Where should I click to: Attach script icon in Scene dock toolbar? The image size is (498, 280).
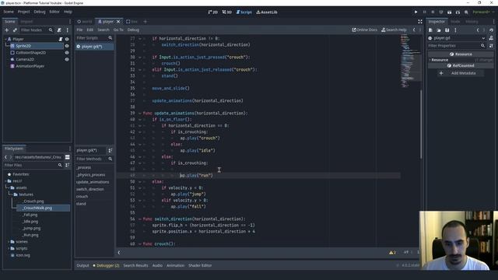click(59, 30)
